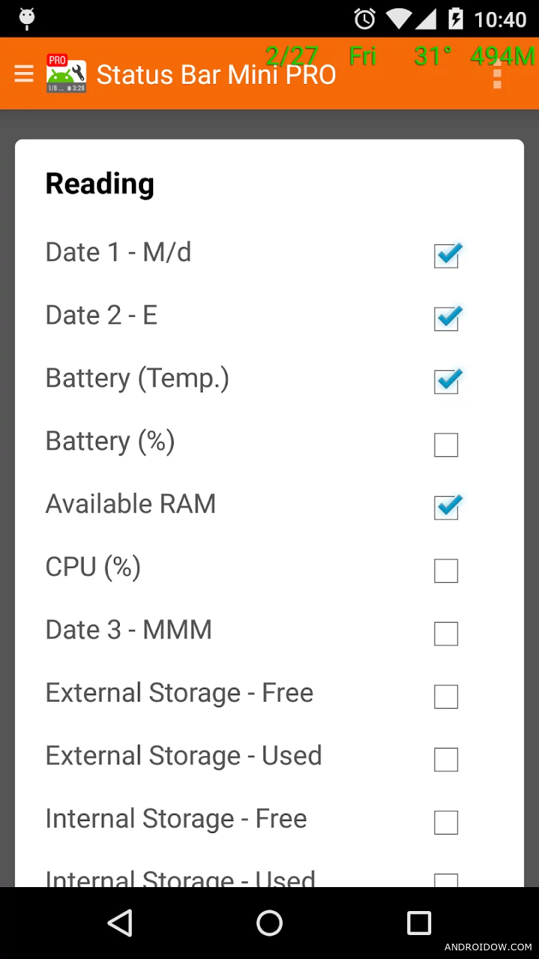Tap the Android Back navigation button

[120, 923]
